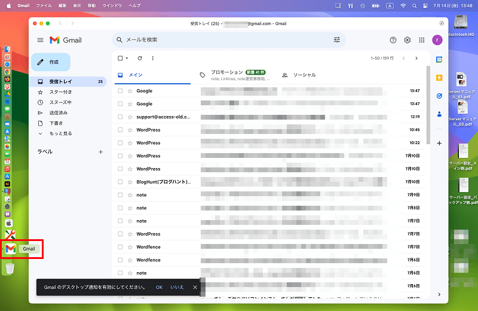The image size is (478, 311).
Task: Open the ヘルプ menu in menu bar
Action: point(134,5)
